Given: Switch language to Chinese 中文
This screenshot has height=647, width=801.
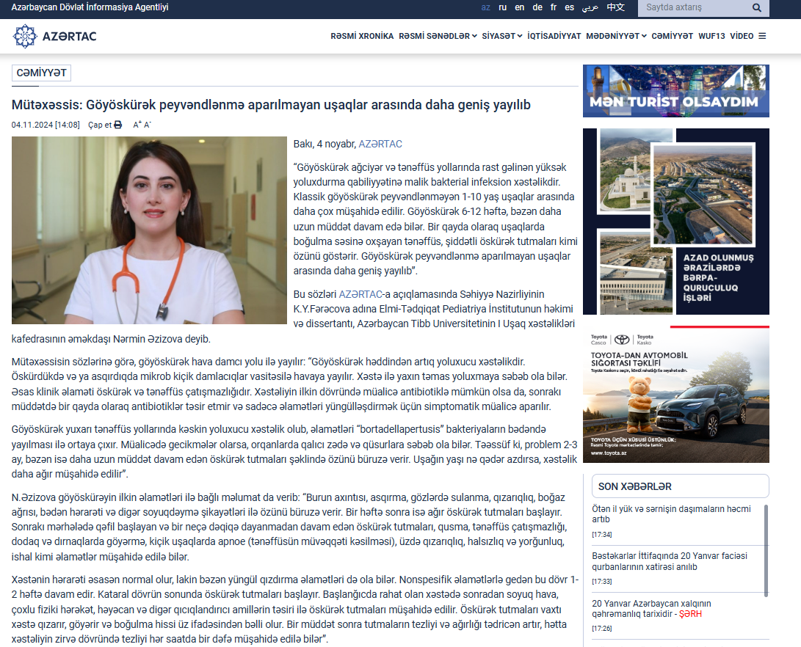Looking at the screenshot, I should [615, 7].
